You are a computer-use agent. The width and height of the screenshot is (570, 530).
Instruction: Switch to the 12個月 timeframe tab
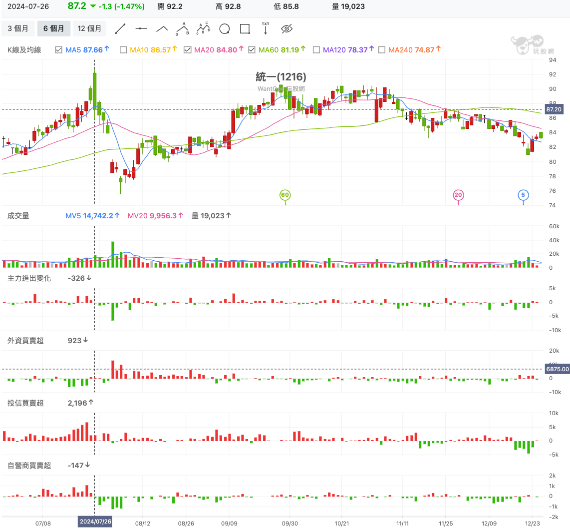tap(89, 28)
